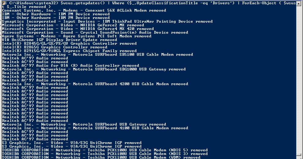Select the Toshiba PCX1100U NDIS 5 line
303x159 pixels.
(105, 150)
